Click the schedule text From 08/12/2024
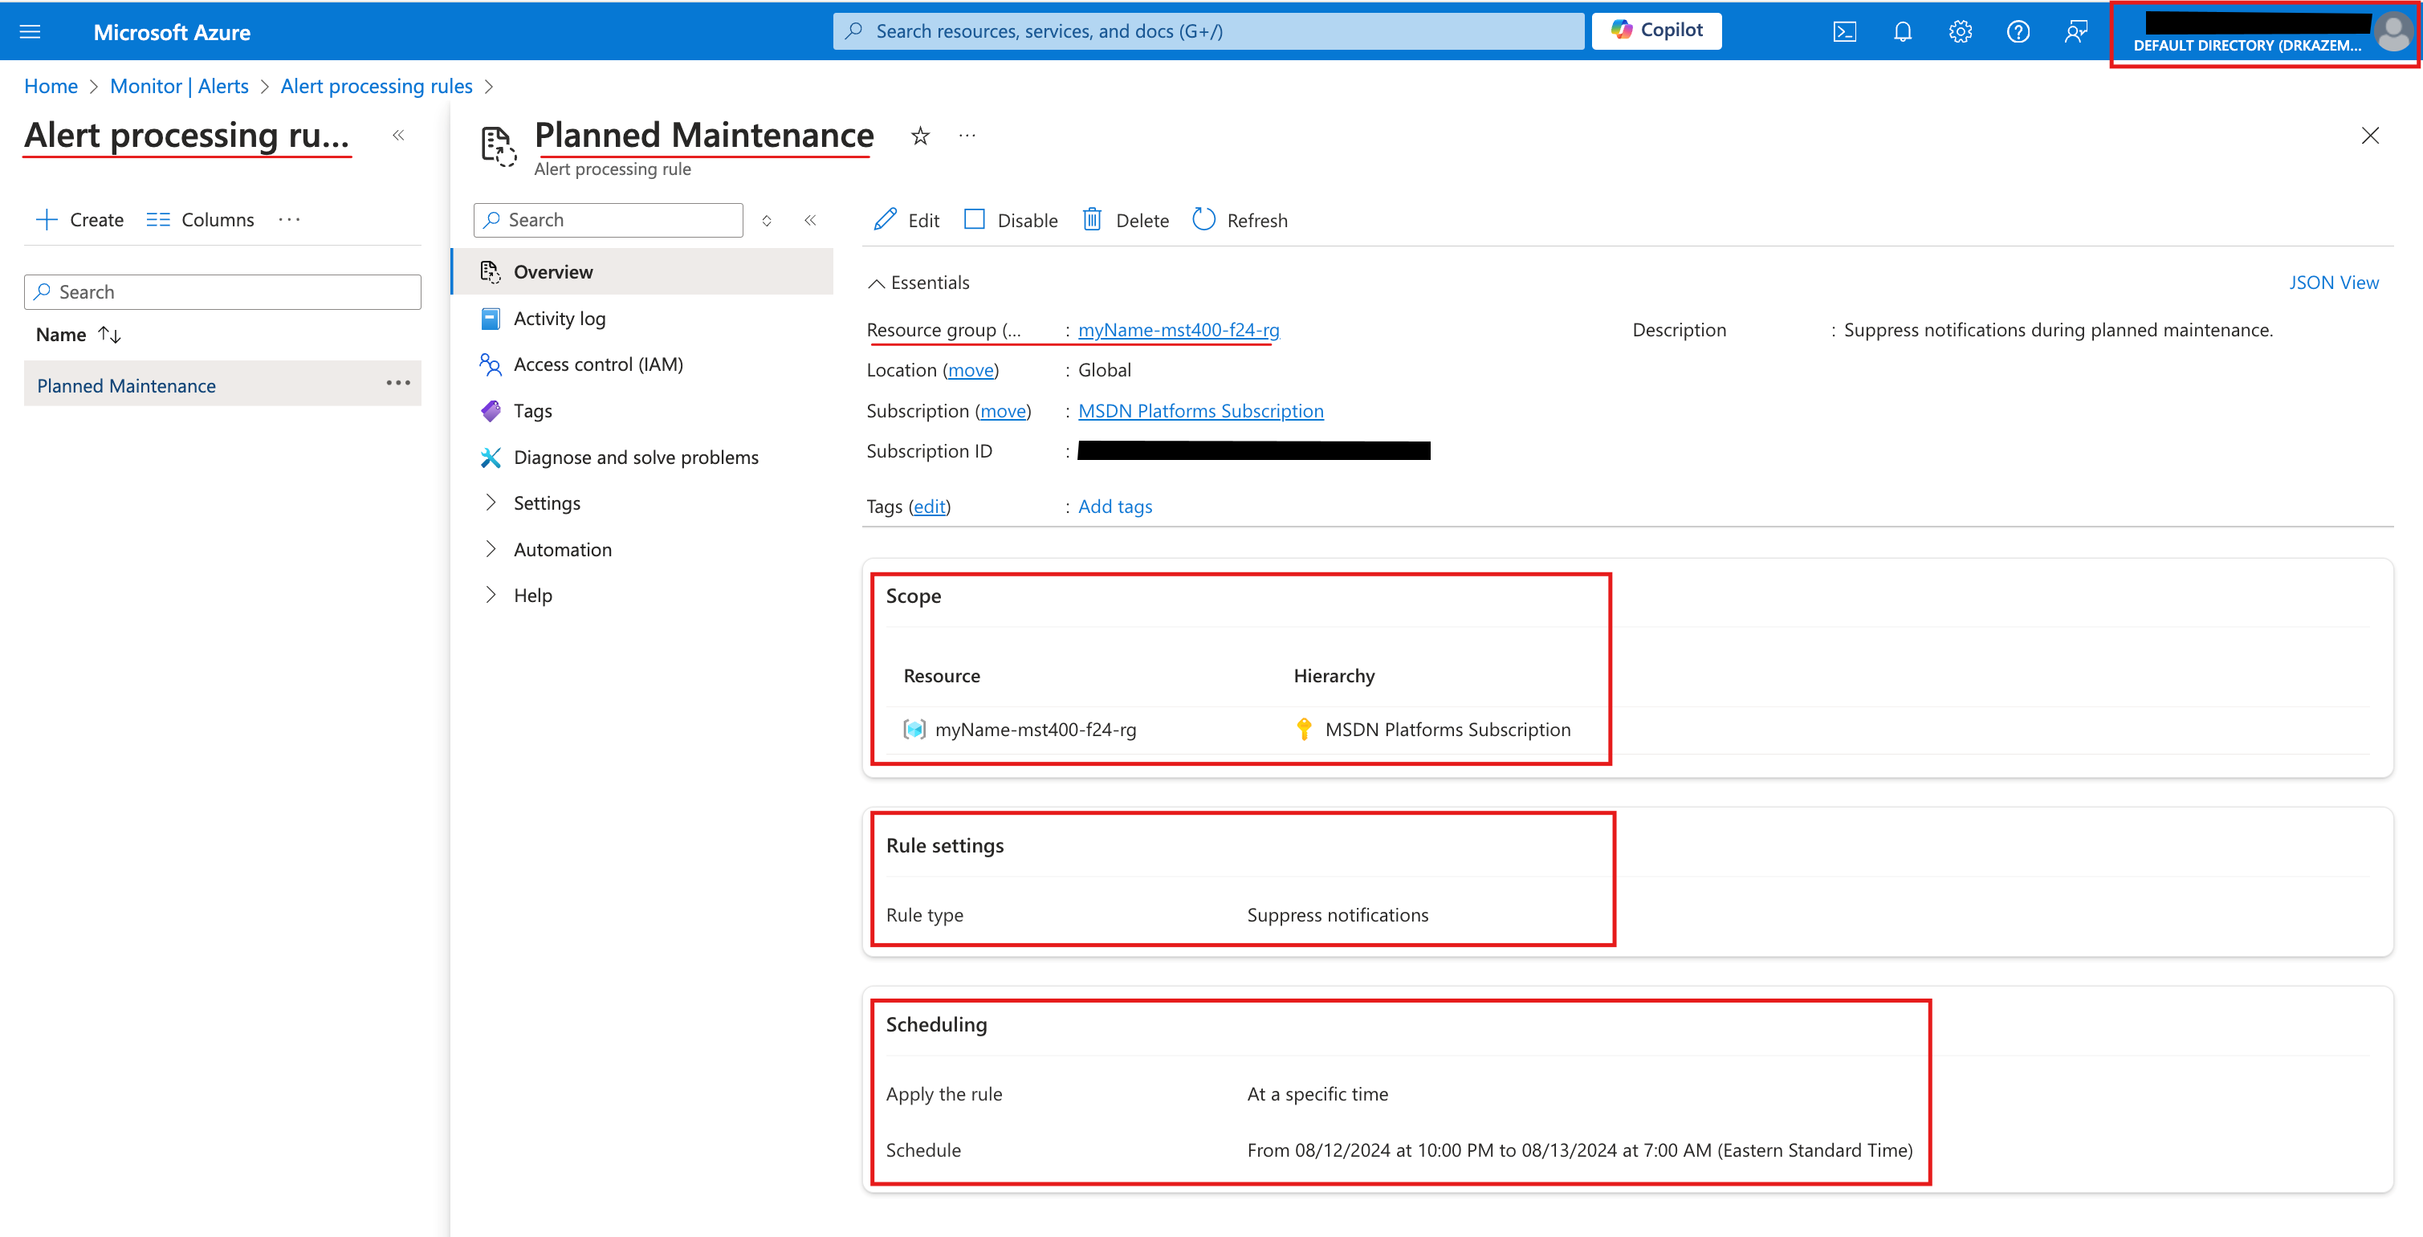 pyautogui.click(x=1580, y=1150)
